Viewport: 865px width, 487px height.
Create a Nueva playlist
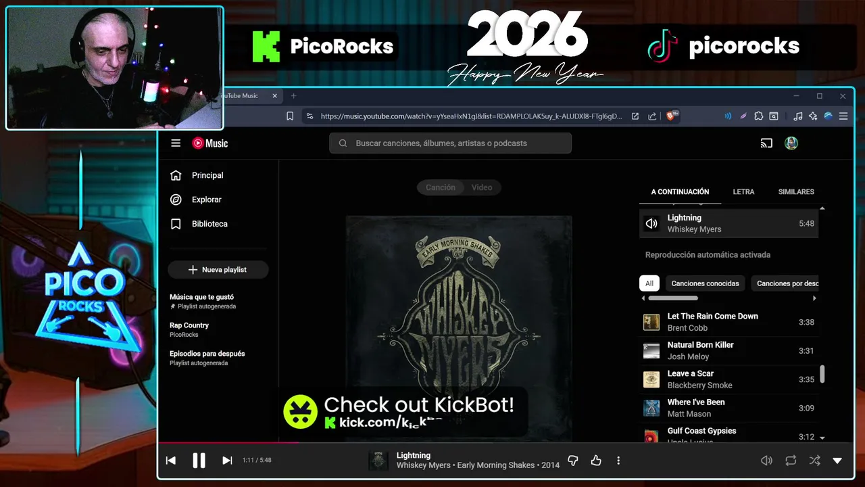pyautogui.click(x=218, y=269)
